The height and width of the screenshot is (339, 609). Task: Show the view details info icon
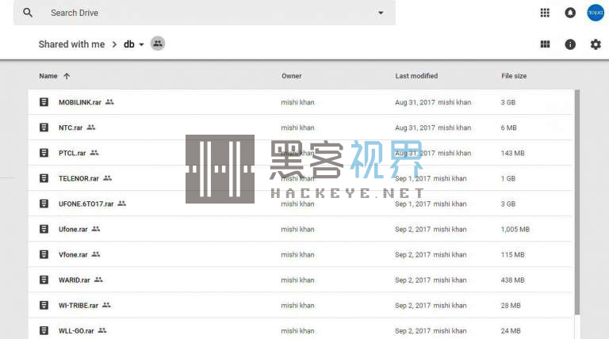[x=570, y=44]
